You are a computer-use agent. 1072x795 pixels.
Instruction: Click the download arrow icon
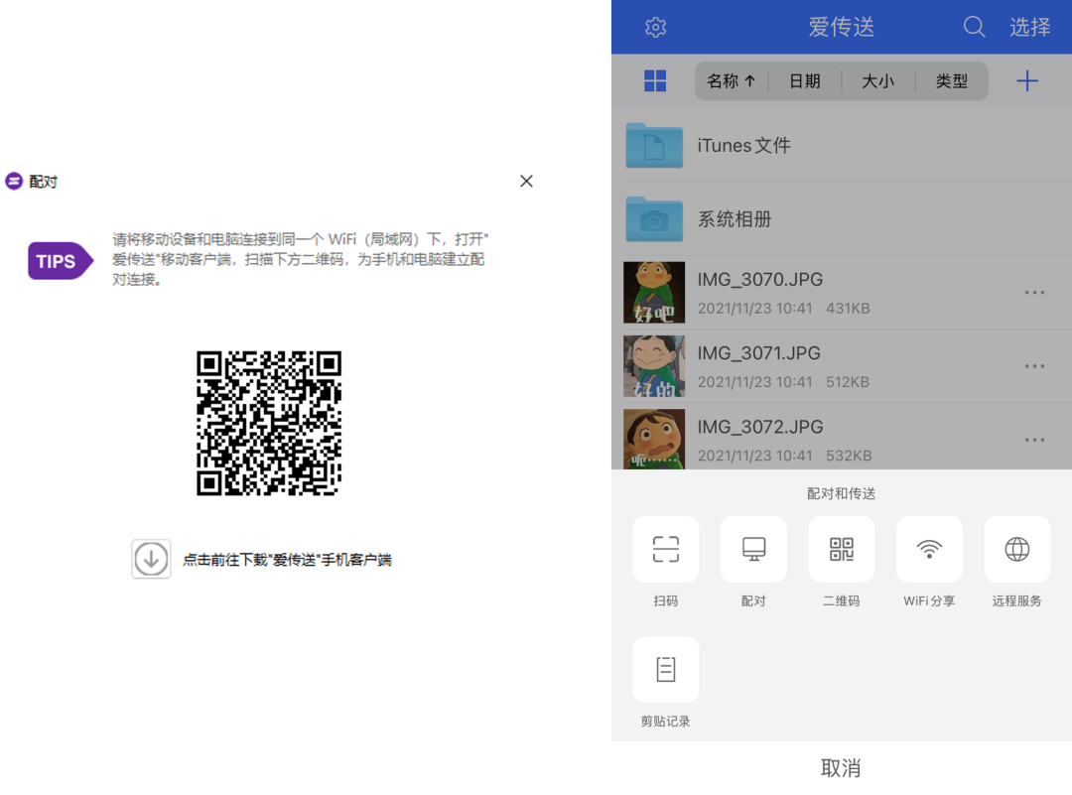[x=151, y=559]
